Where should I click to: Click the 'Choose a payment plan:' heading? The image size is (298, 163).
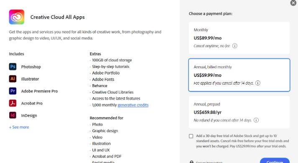tap(211, 14)
